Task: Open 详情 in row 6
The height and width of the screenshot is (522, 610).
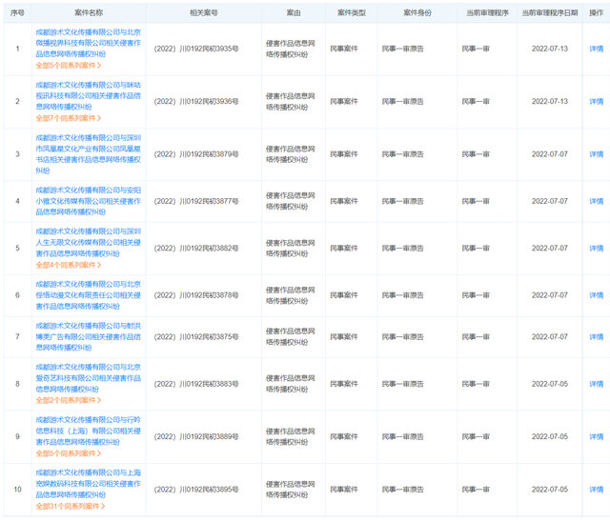Action: point(596,295)
